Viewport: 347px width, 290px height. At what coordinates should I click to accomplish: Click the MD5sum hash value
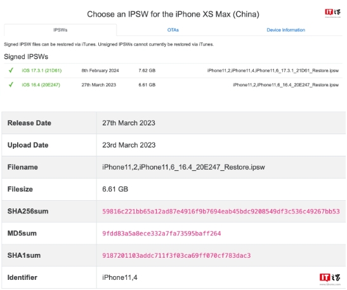point(162,234)
